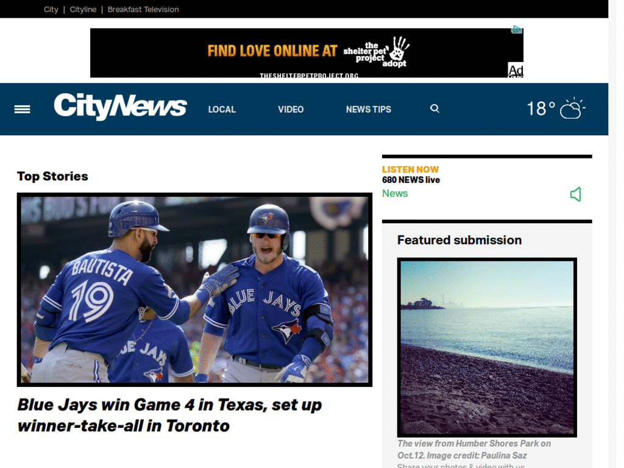Click the green News link under 680 NEWS live
Image resolution: width=624 pixels, height=468 pixels.
[x=395, y=193]
